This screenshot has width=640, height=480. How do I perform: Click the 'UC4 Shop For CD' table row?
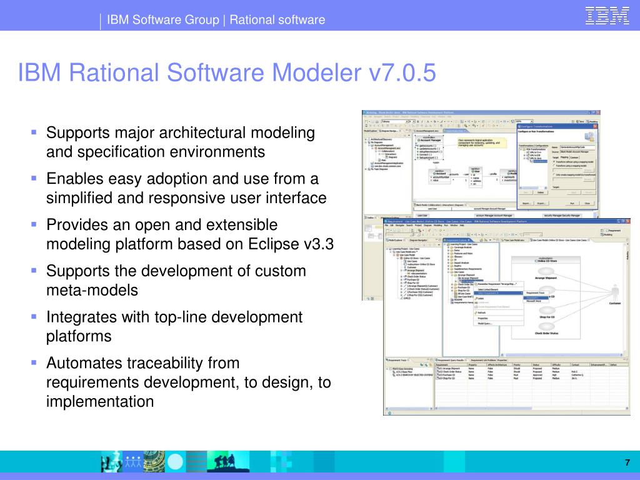coord(532,378)
